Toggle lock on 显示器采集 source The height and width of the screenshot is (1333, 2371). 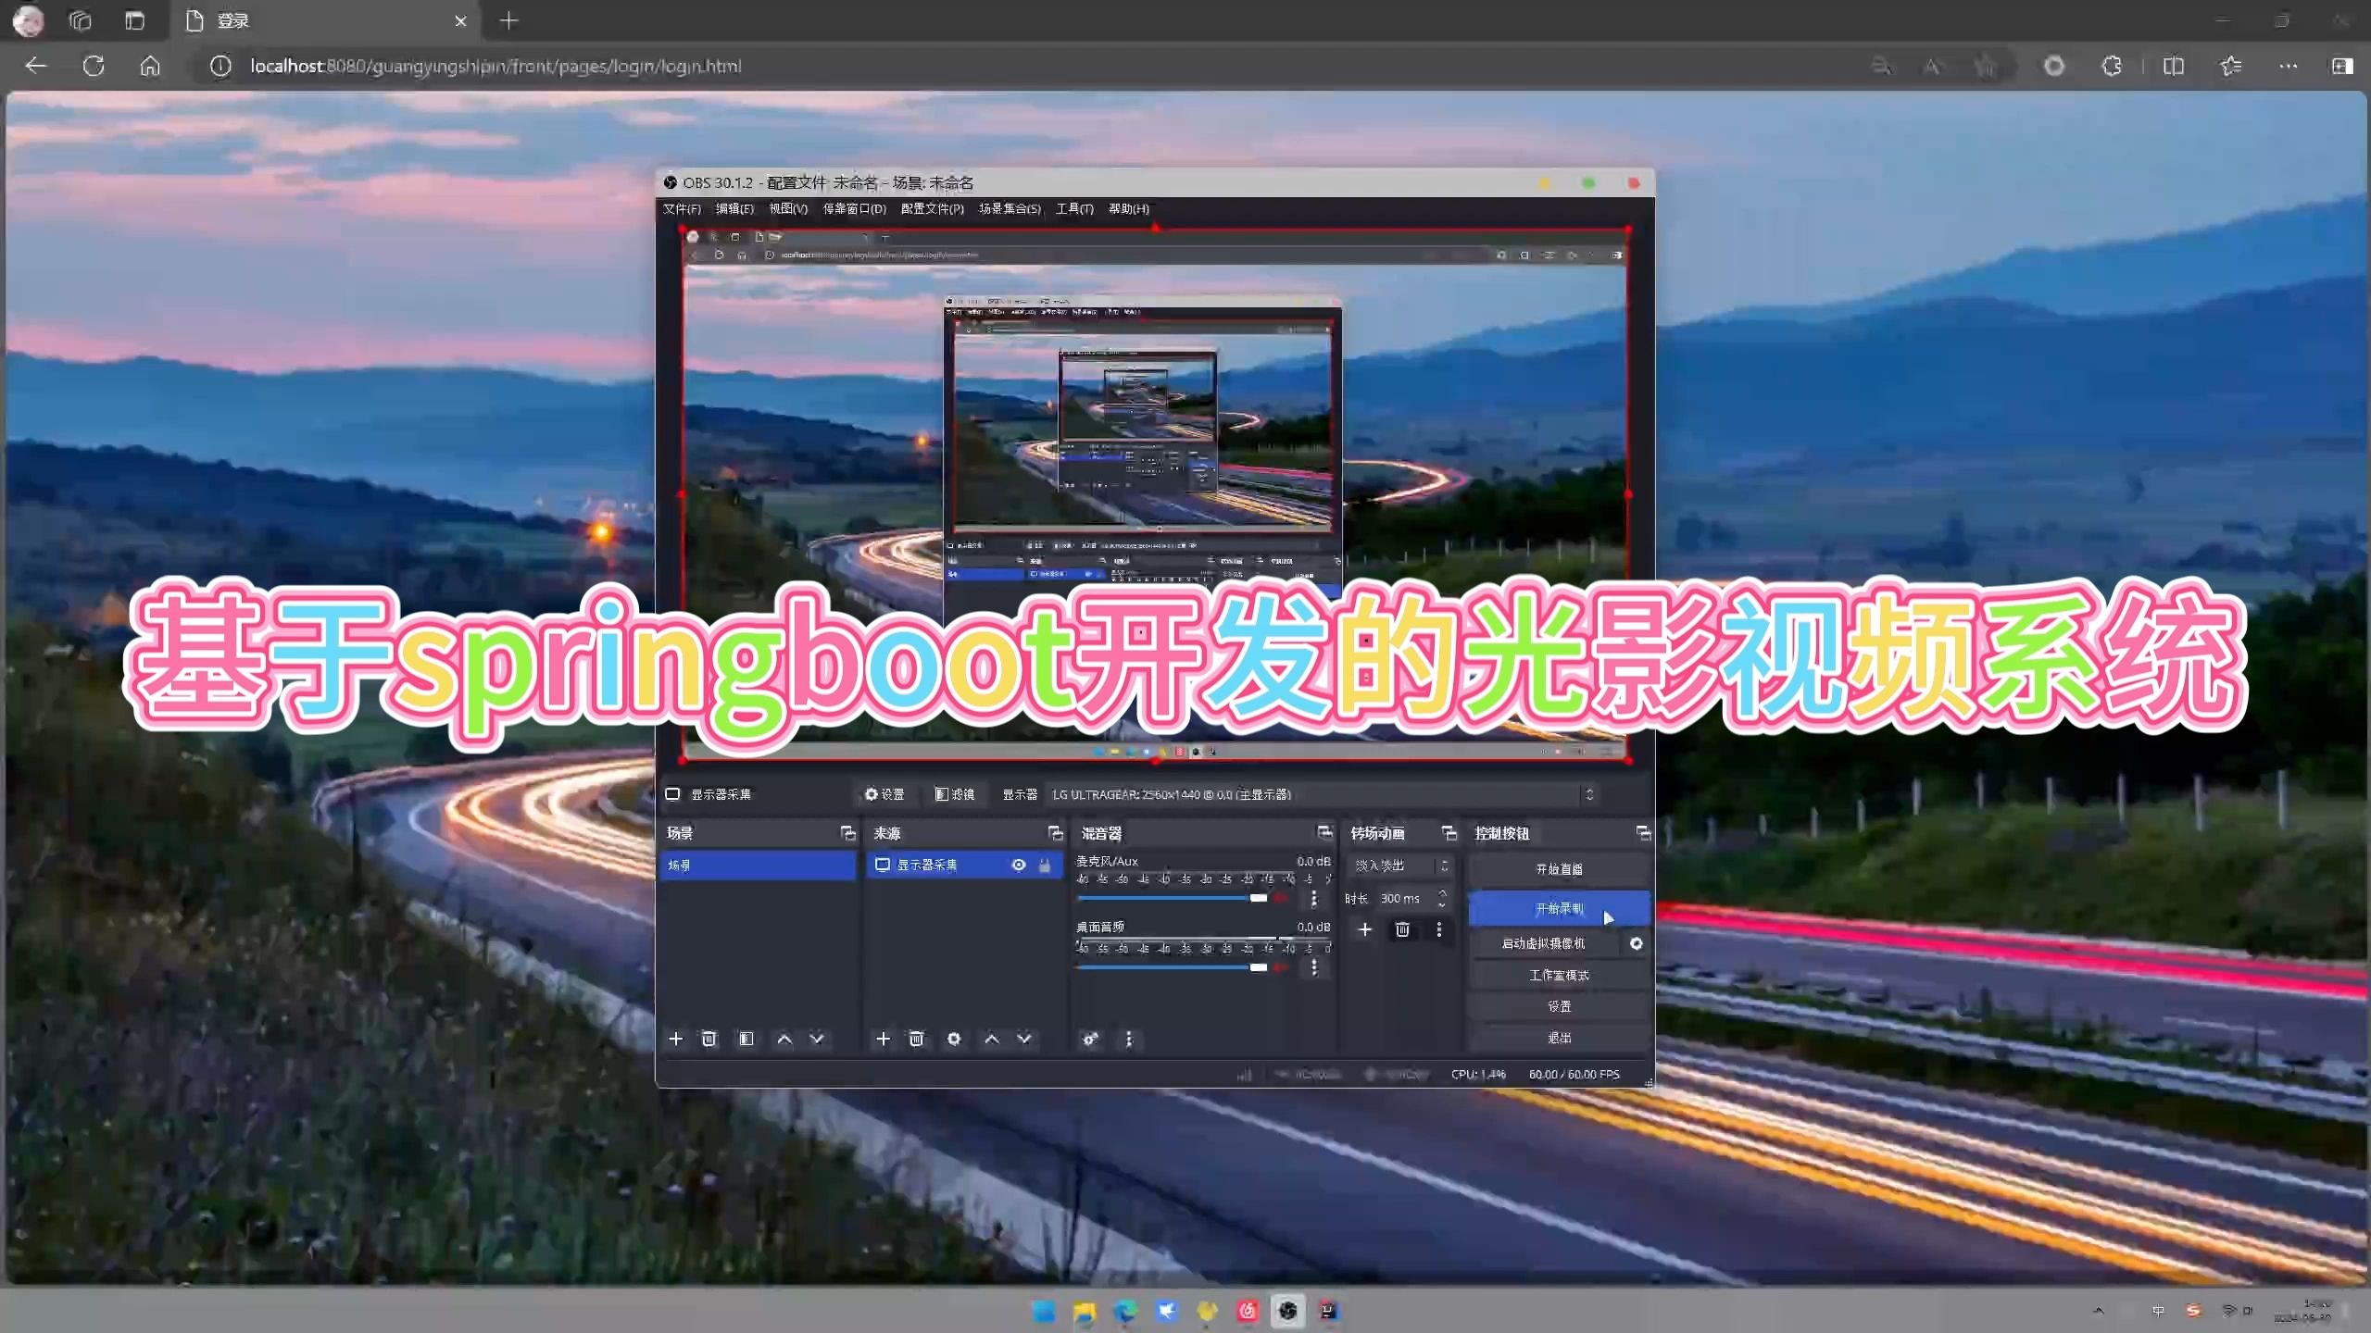coord(1045,865)
